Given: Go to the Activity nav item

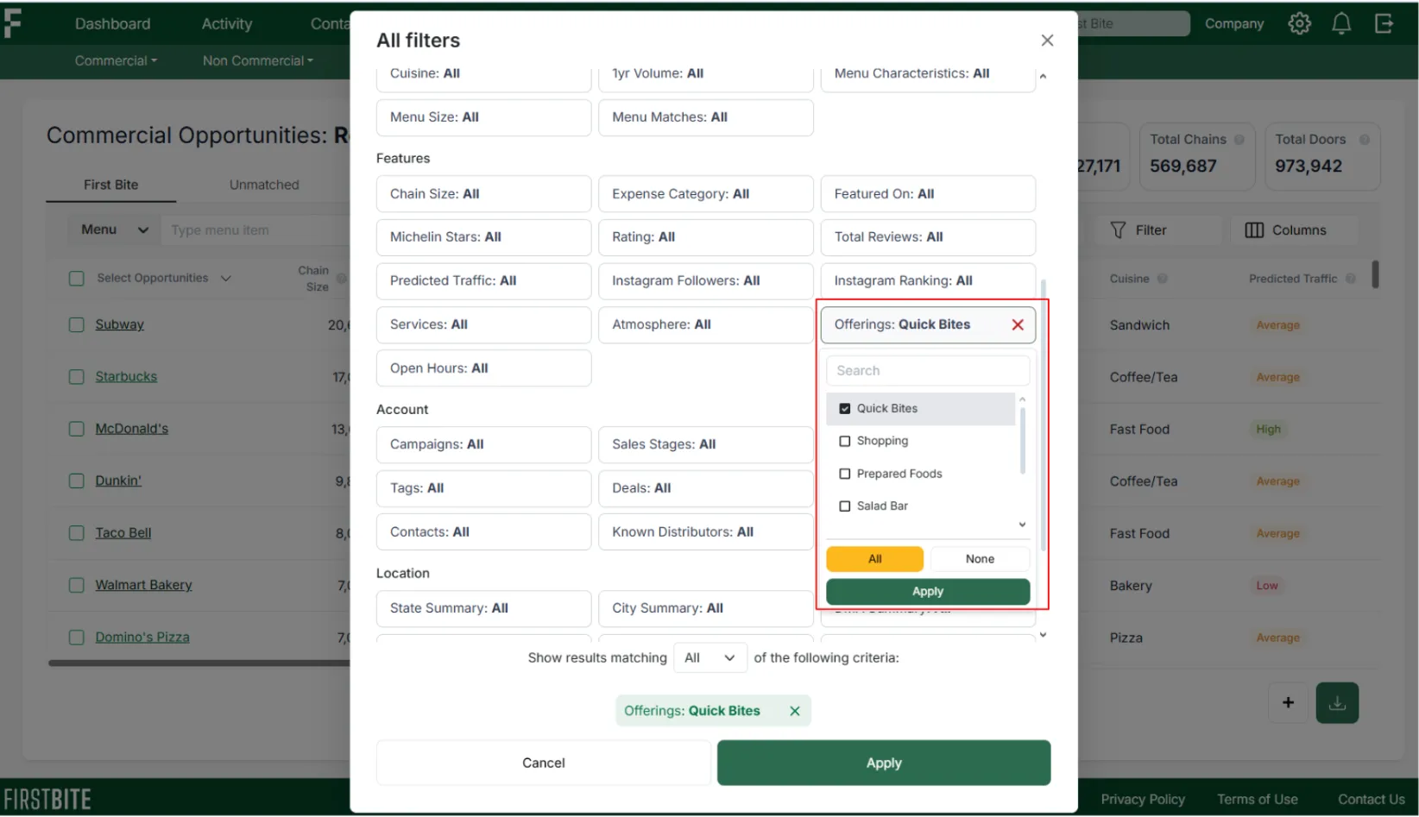Looking at the screenshot, I should (x=227, y=24).
